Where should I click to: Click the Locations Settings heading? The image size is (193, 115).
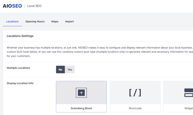click(x=20, y=36)
